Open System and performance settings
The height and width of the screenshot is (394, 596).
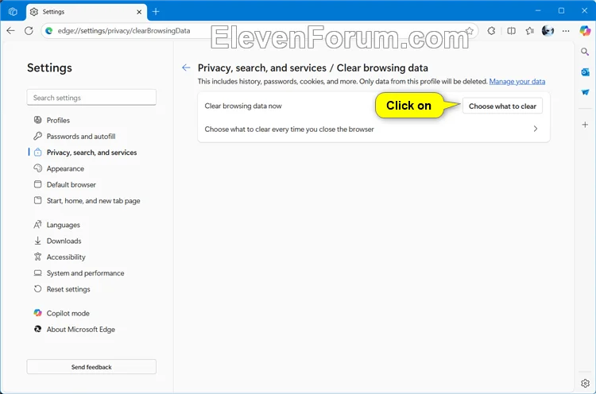85,273
